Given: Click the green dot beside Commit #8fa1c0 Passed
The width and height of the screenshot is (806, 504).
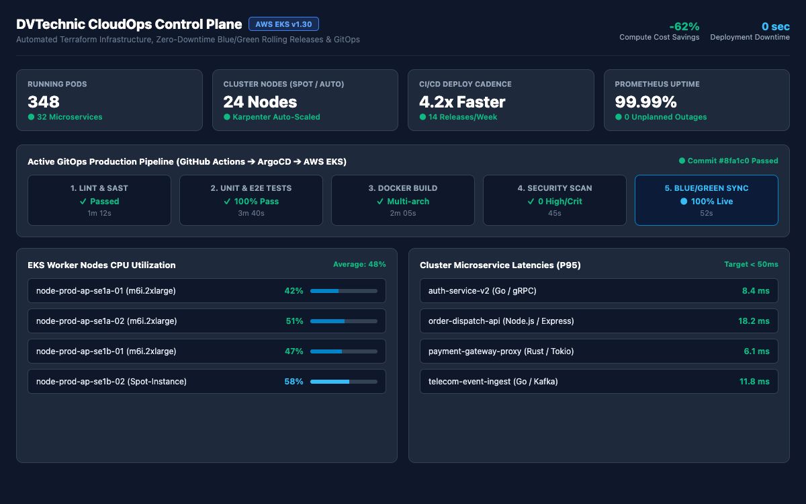Looking at the screenshot, I should coord(682,161).
